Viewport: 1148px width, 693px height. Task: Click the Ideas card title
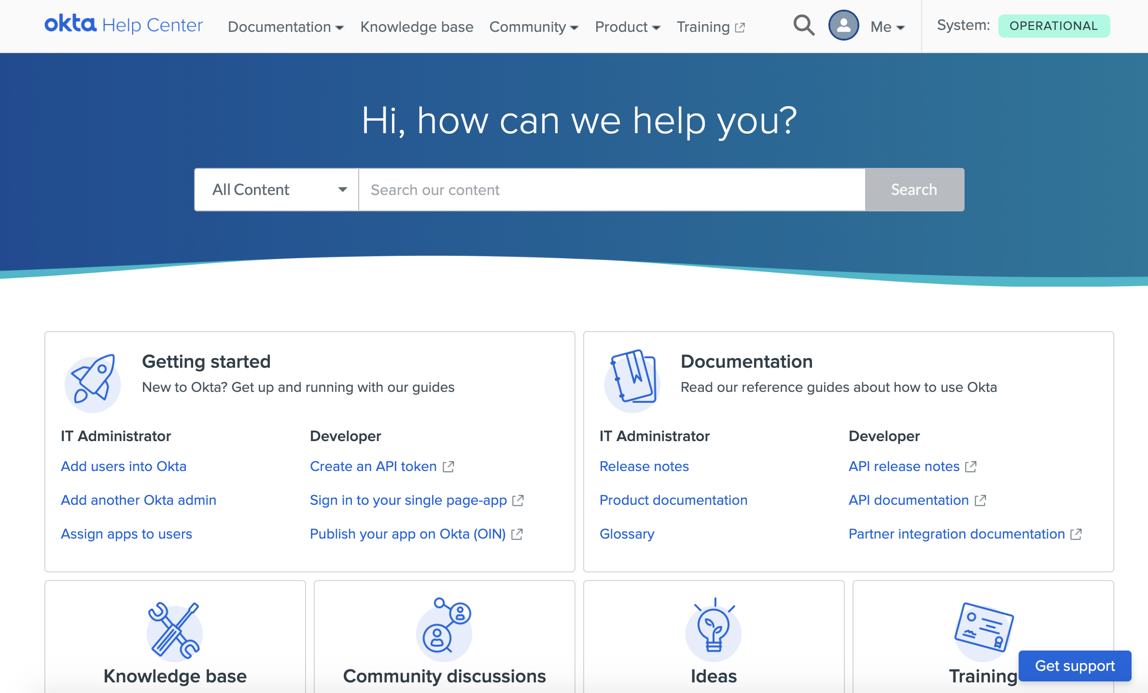714,676
